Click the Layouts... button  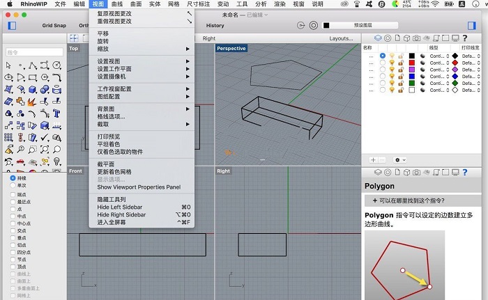pyautogui.click(x=341, y=38)
